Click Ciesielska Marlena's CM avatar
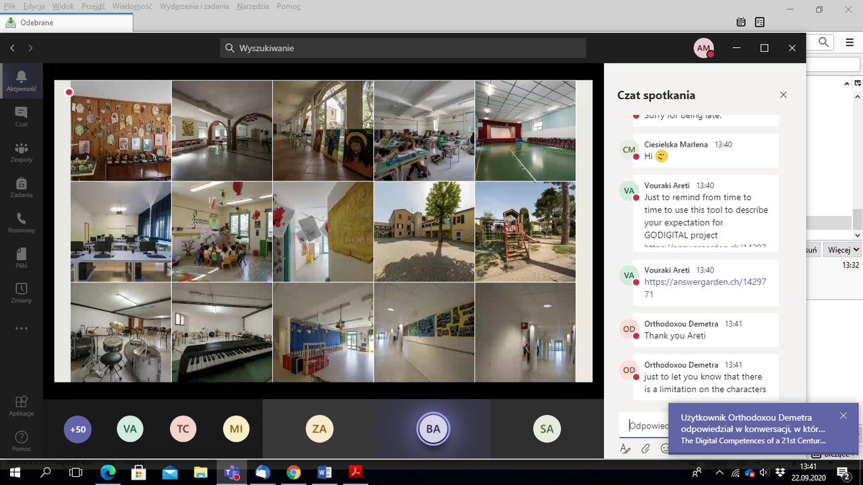Viewport: 863px width, 485px height. tap(628, 150)
